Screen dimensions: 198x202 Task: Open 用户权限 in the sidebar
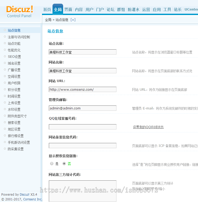[x=14, y=83]
